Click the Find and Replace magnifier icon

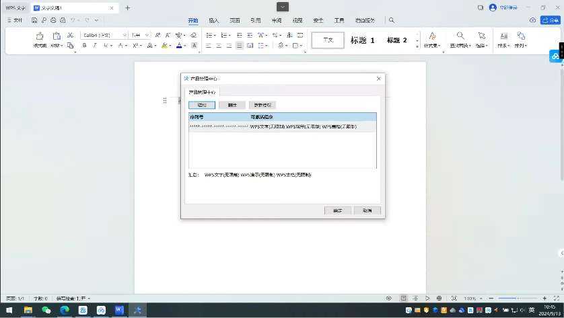click(460, 36)
